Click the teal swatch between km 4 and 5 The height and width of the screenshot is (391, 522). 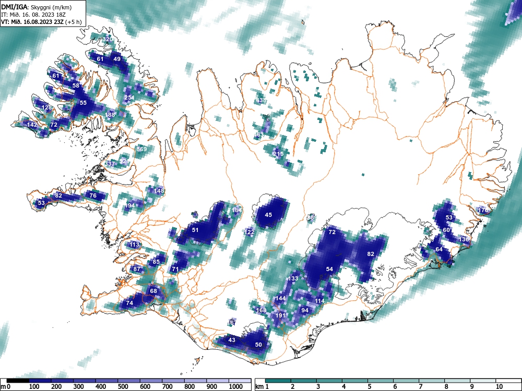coord(355,381)
